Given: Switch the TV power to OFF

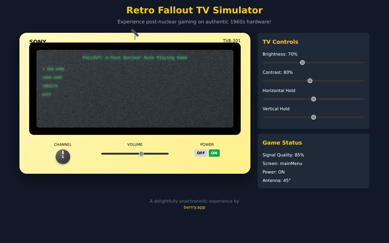Looking at the screenshot, I should (201, 153).
